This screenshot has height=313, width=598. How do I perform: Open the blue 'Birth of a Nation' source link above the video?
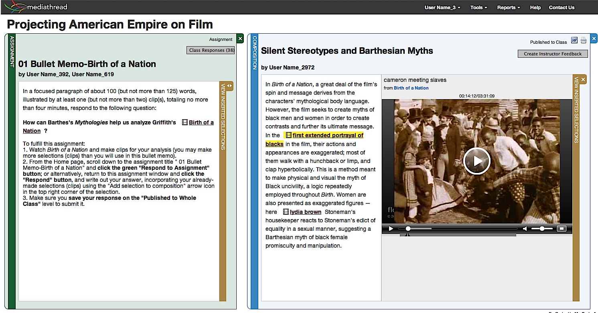click(x=411, y=88)
